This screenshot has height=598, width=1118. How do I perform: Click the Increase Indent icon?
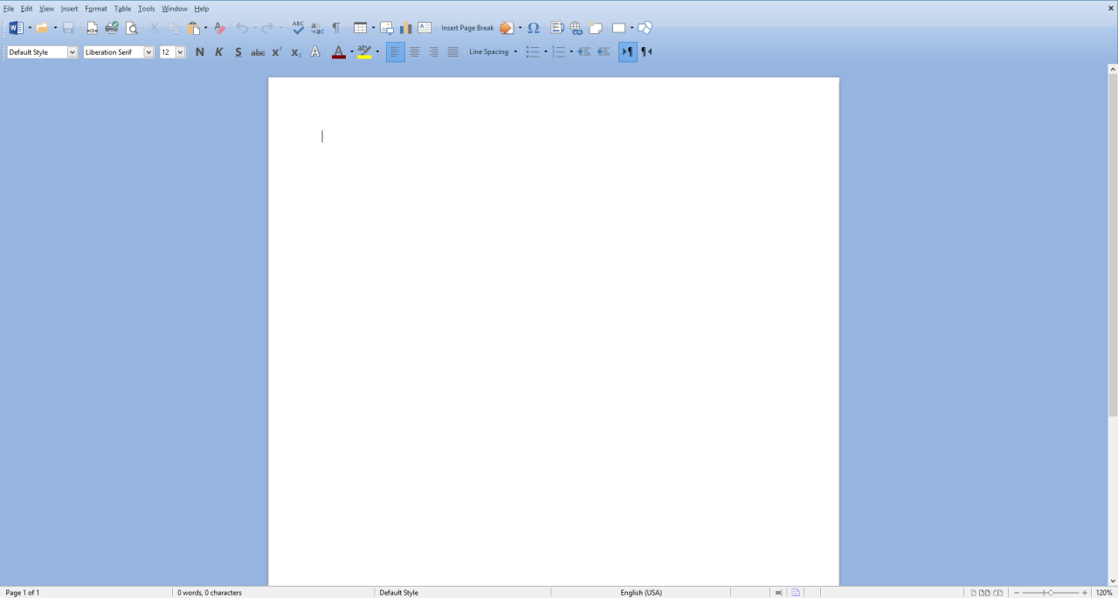[584, 52]
